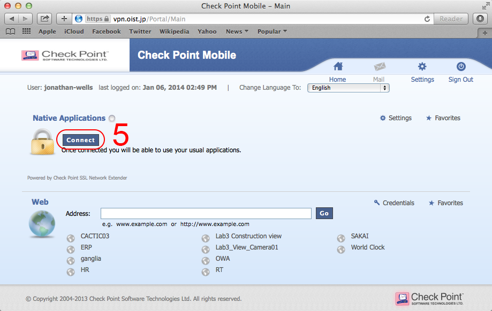This screenshot has height=311, width=492.
Task: Open Top Sites grid icon
Action: pos(26,32)
